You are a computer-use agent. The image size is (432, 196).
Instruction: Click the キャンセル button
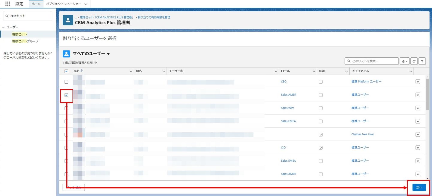(x=74, y=187)
